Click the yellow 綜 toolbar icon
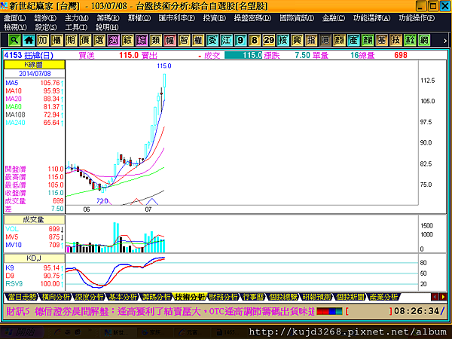This screenshot has width=452, height=339. tap(128, 40)
